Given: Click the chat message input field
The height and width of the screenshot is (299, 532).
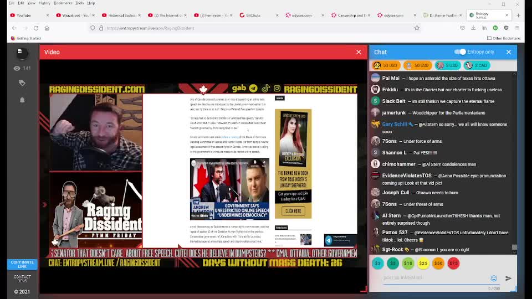Looking at the screenshot, I should pyautogui.click(x=436, y=277).
